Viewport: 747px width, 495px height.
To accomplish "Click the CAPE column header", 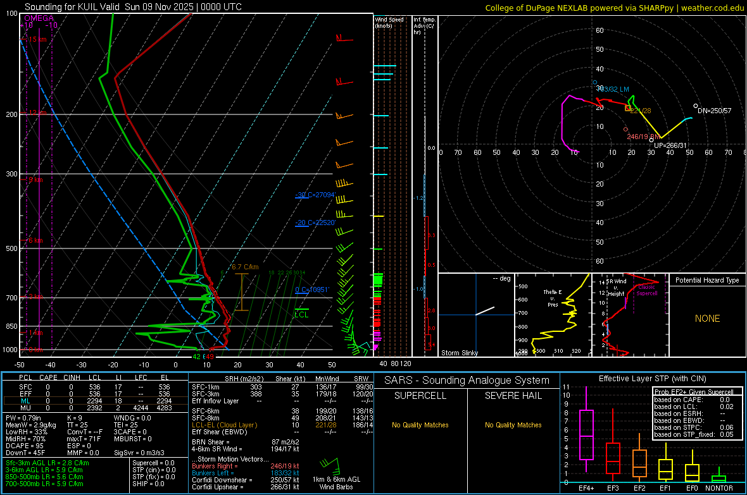I will (48, 377).
